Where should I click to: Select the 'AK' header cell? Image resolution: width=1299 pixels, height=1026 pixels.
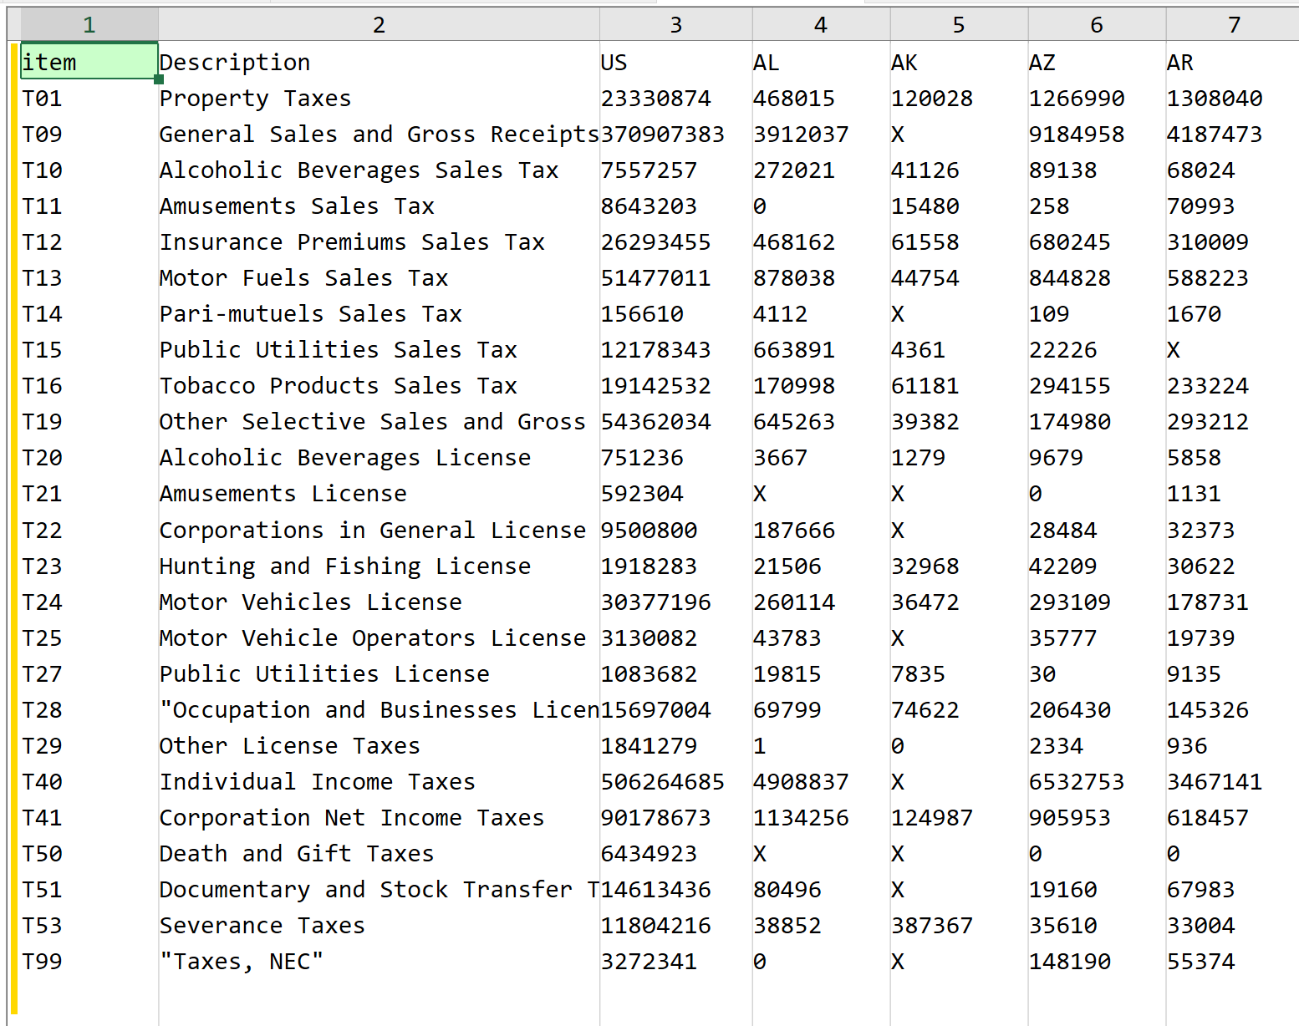(959, 62)
